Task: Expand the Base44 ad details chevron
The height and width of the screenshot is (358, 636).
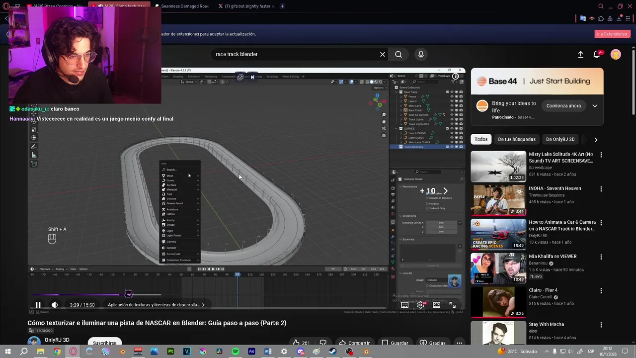Action: (x=595, y=106)
